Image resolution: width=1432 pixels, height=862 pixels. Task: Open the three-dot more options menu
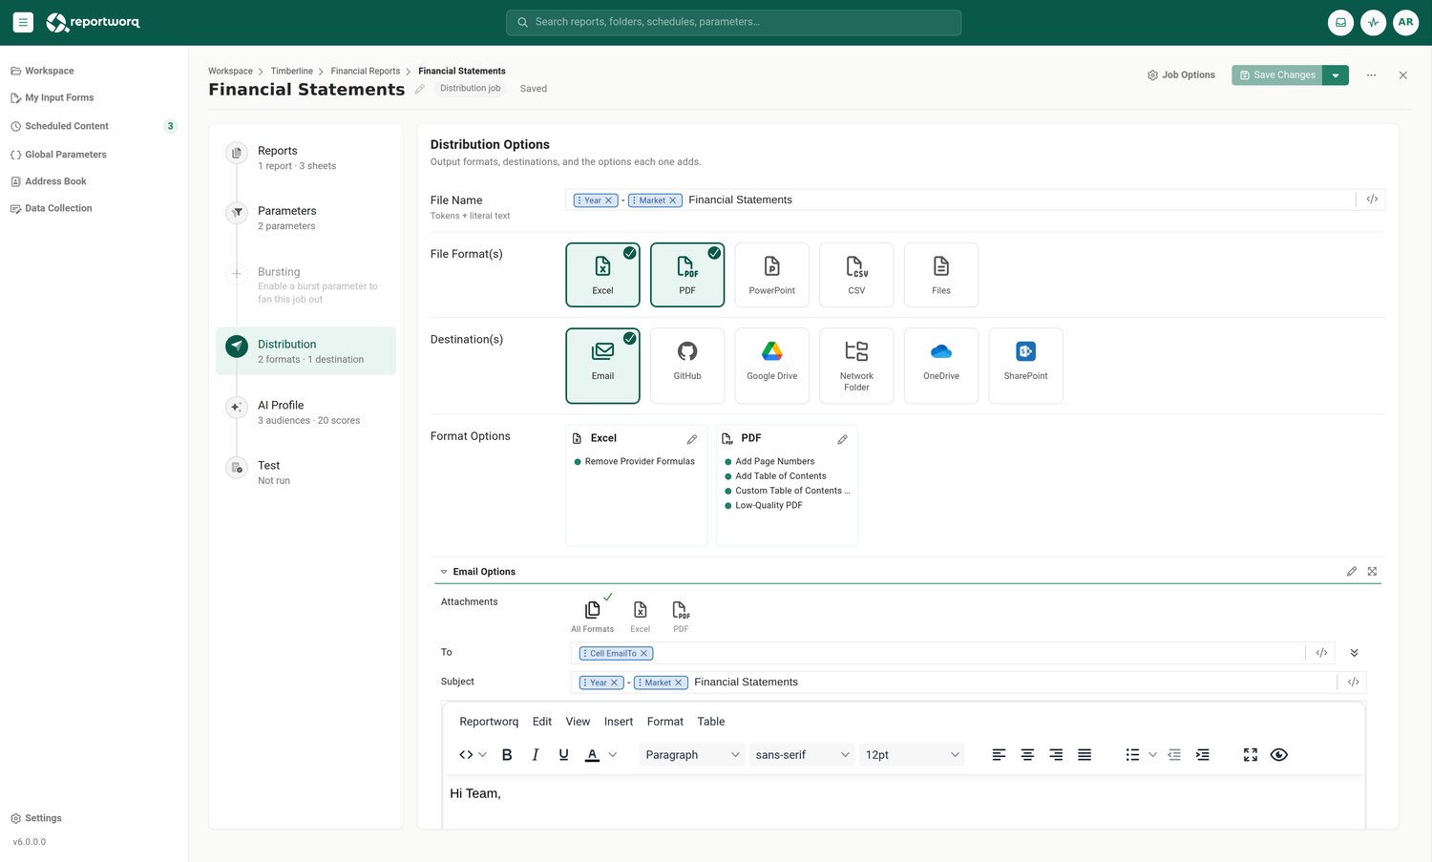click(x=1371, y=75)
